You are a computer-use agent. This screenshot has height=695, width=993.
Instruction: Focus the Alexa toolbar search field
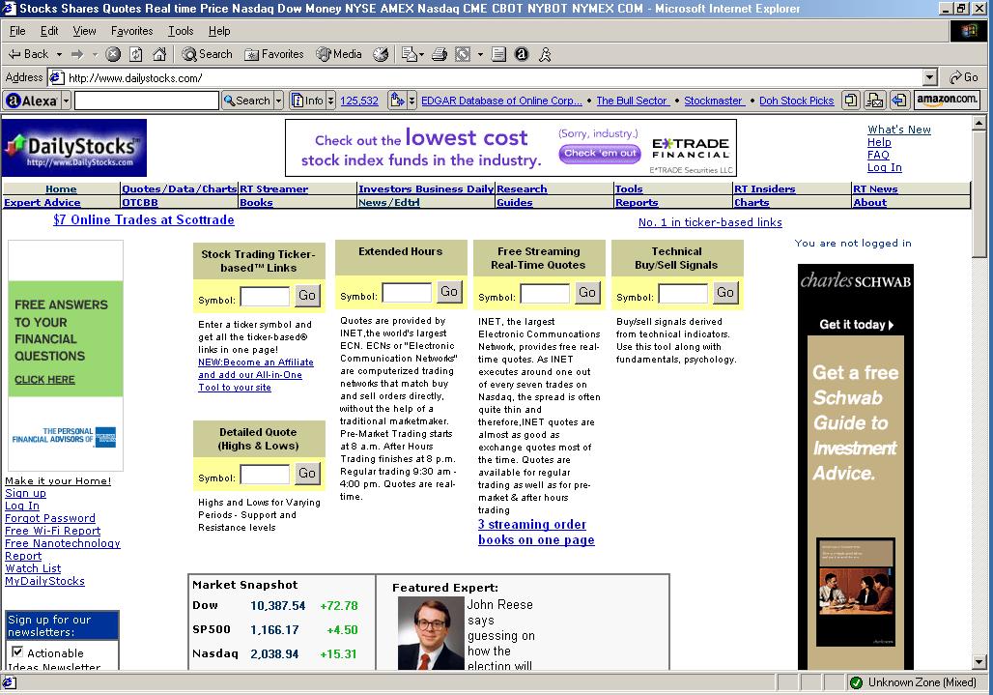tap(146, 101)
